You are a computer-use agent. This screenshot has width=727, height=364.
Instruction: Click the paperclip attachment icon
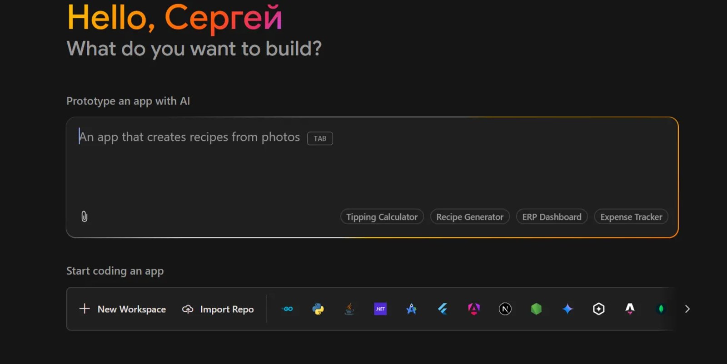[84, 216]
